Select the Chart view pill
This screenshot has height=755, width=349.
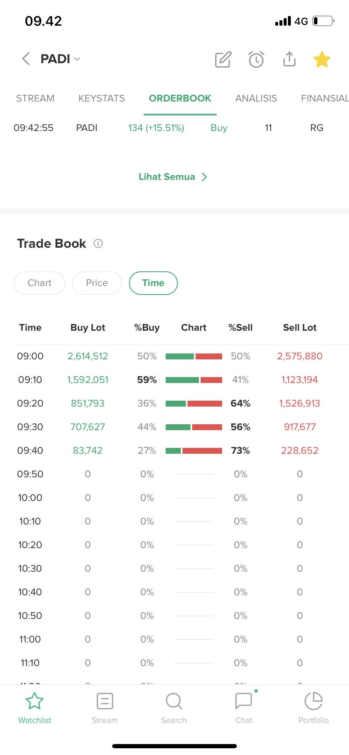pos(40,283)
